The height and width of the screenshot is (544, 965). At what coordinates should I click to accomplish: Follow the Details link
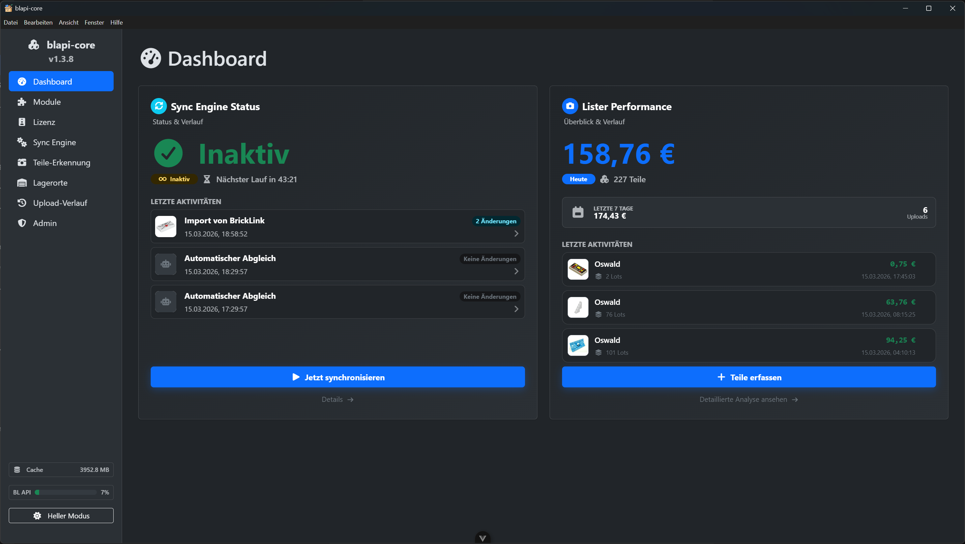click(338, 399)
